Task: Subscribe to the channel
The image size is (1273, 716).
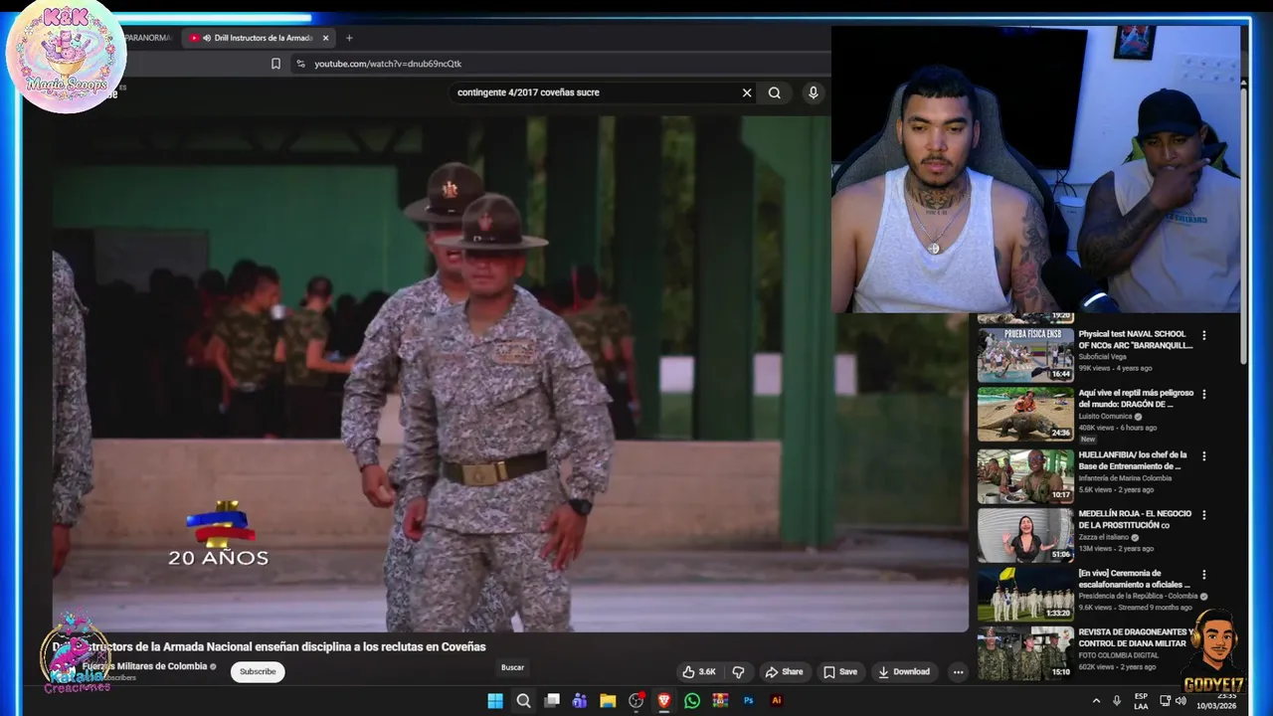Action: (x=258, y=672)
